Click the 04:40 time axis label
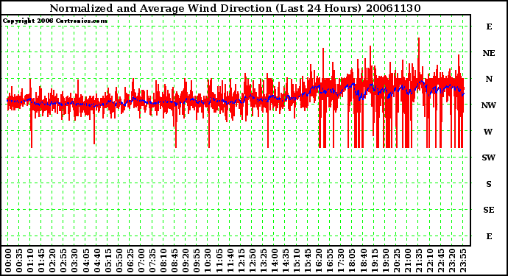508x276 pixels. (x=97, y=261)
